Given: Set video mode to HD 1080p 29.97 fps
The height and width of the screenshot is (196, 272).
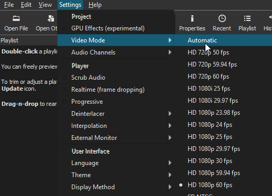Looking at the screenshot, I should click(223, 149).
